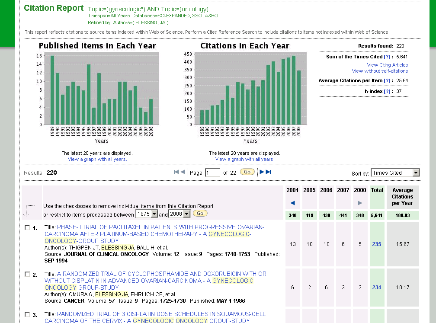
Task: Click total citations 235 for item 1
Action: (x=377, y=244)
